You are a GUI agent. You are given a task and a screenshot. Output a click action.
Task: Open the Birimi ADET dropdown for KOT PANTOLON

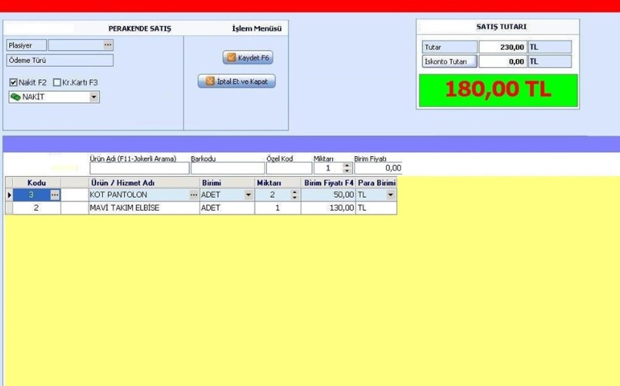(248, 195)
